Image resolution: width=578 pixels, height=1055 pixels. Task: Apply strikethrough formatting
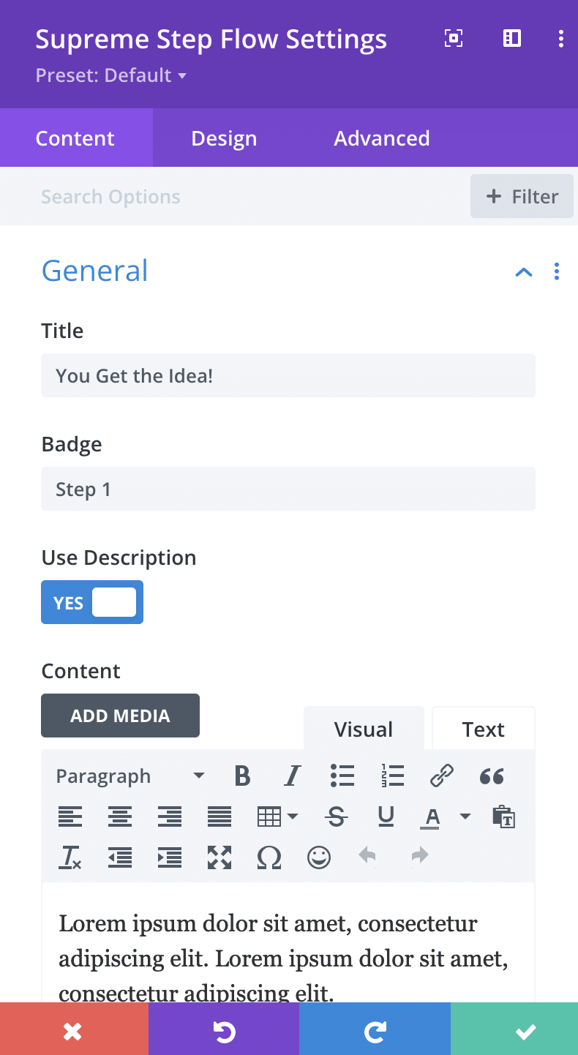pyautogui.click(x=337, y=816)
